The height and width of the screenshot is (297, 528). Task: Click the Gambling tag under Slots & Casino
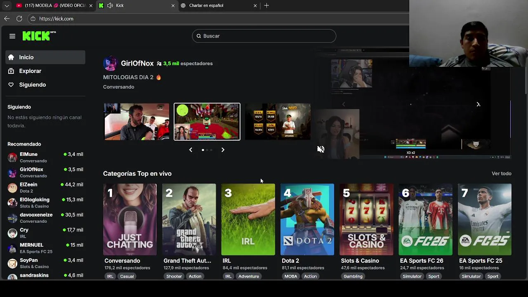(353, 276)
